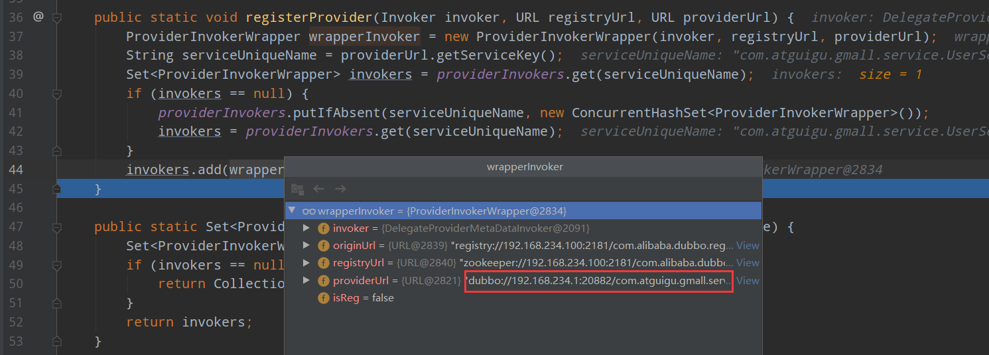Click the field icon next to originUrl
Viewport: 989px width, 355px height.
[324, 246]
